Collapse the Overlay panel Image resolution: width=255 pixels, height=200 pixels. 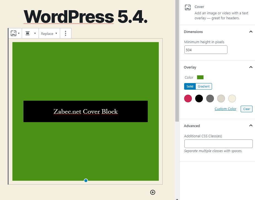coord(251,67)
